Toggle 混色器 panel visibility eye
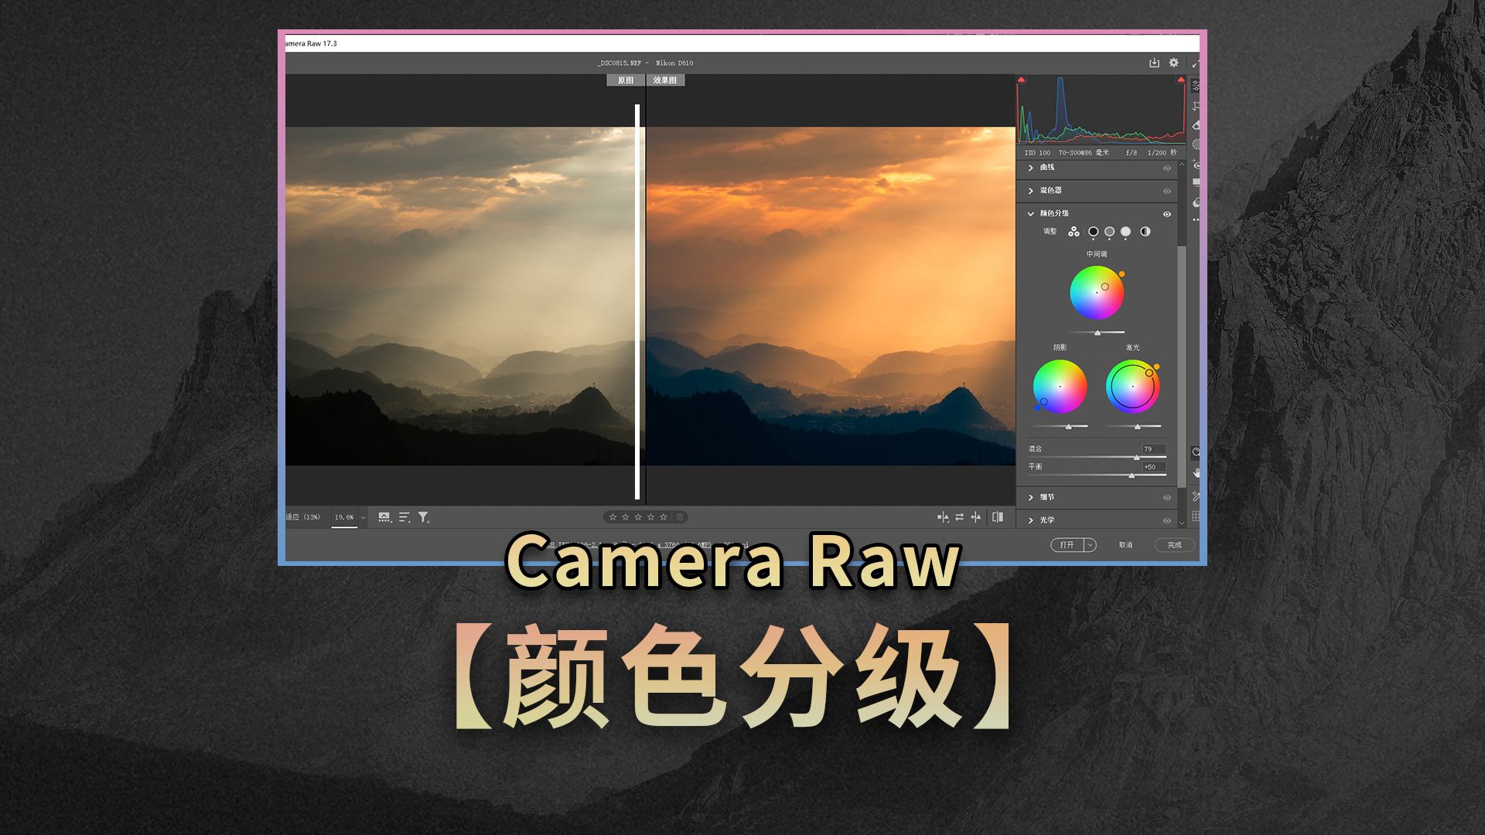This screenshot has height=835, width=1485. click(x=1167, y=191)
